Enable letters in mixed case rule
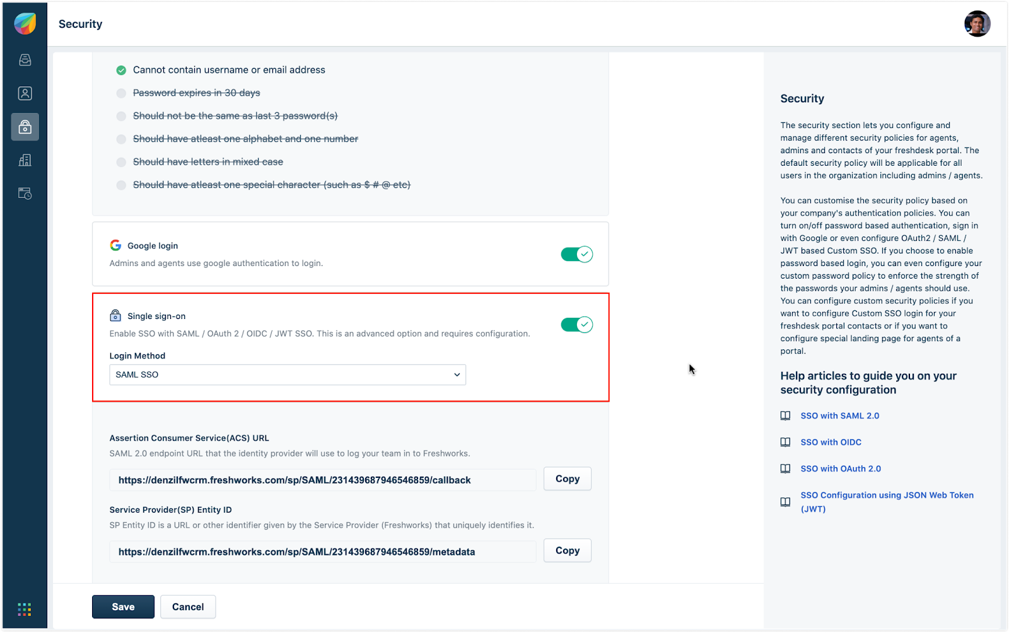This screenshot has width=1009, height=633. point(121,162)
